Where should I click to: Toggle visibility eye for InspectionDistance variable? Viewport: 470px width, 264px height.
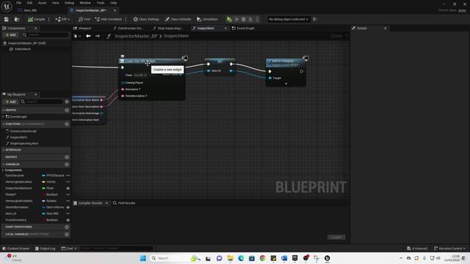click(x=68, y=188)
